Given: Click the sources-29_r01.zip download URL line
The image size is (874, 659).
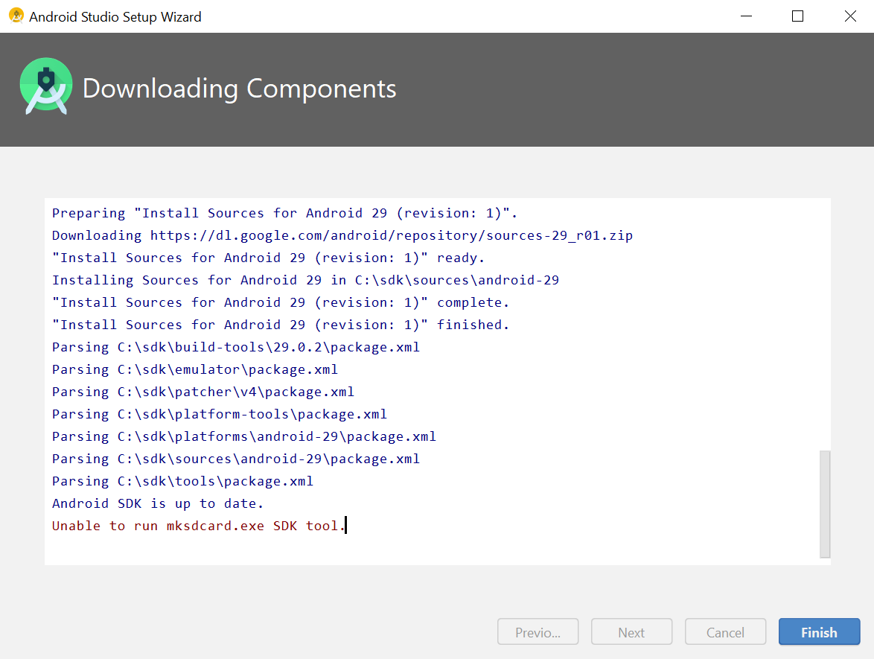Looking at the screenshot, I should [342, 235].
